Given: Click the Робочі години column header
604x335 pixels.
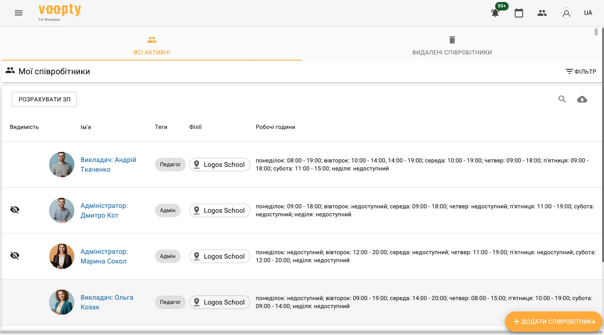Looking at the screenshot, I should (x=275, y=127).
